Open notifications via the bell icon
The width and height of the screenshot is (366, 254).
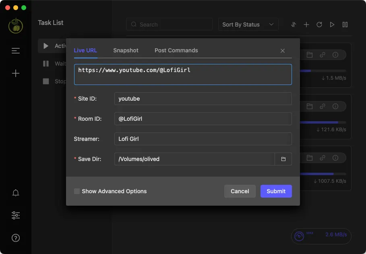(x=15, y=193)
